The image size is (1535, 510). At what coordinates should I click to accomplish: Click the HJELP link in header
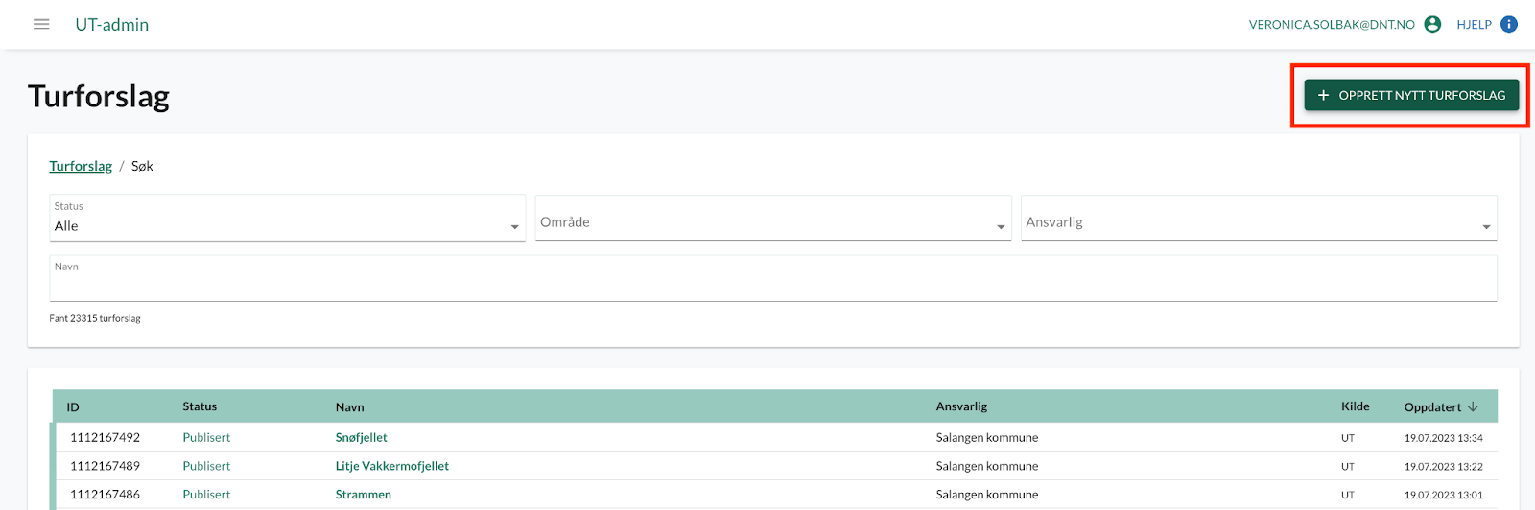(1474, 25)
